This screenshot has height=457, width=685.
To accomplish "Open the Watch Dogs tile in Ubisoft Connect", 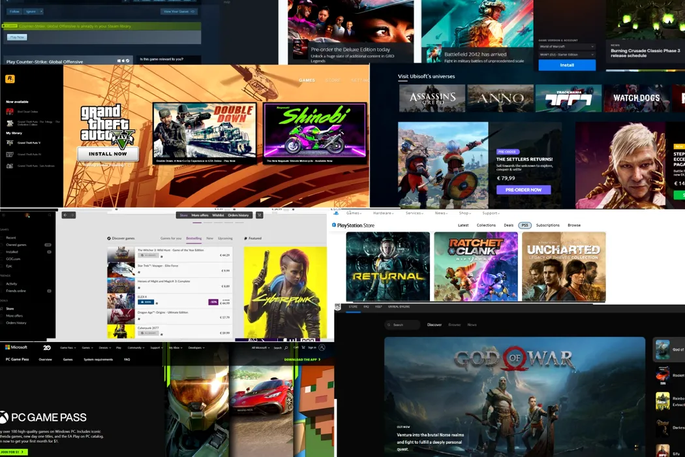I will tap(636, 99).
